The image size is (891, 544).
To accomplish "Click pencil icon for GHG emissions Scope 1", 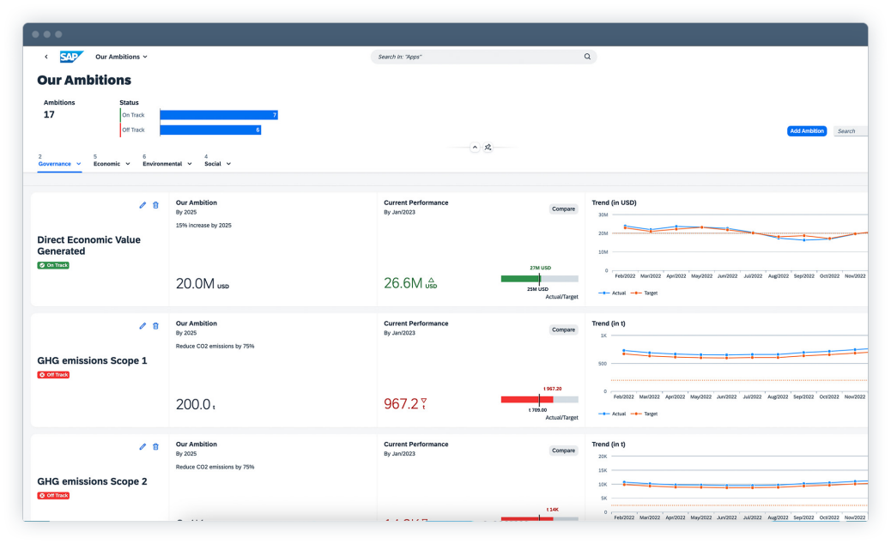I will (x=142, y=326).
